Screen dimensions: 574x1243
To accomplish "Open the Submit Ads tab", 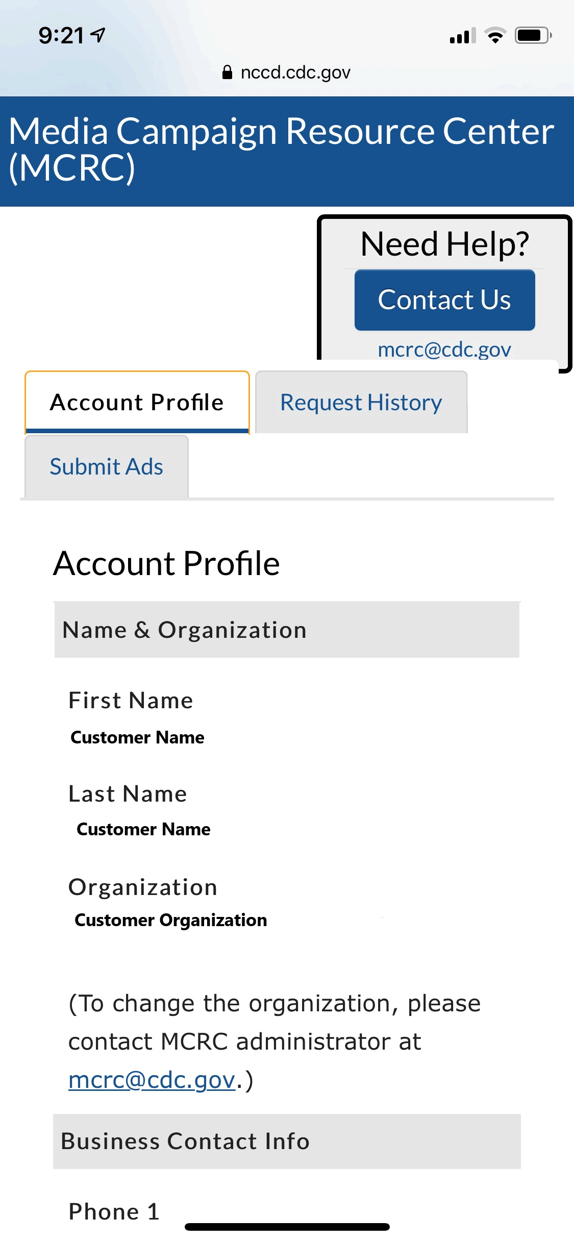I will 106,467.
